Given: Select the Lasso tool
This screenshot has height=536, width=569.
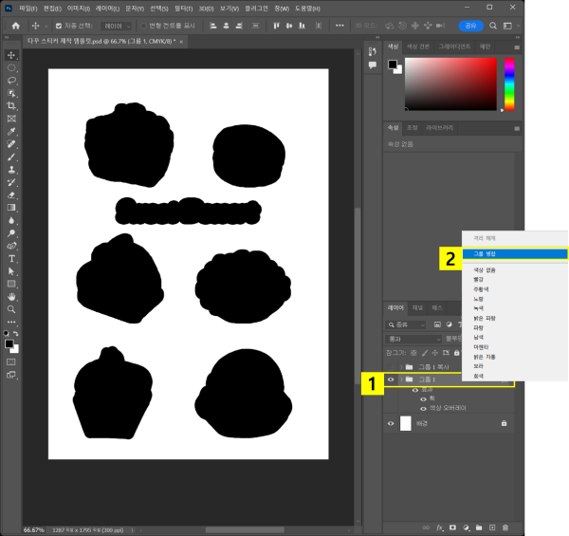Looking at the screenshot, I should [x=11, y=81].
